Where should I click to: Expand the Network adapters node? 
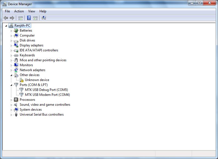(x=12, y=70)
